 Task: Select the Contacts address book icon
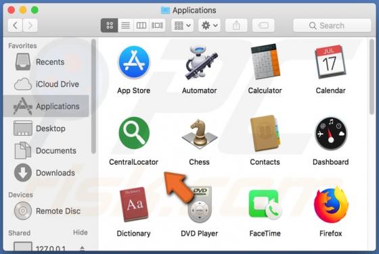pyautogui.click(x=265, y=133)
